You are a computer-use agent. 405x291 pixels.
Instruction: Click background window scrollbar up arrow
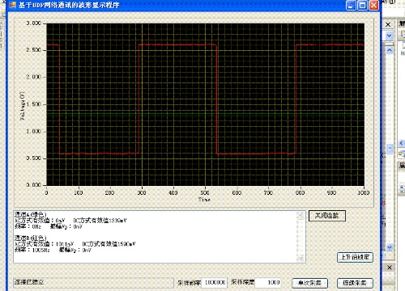[390, 50]
